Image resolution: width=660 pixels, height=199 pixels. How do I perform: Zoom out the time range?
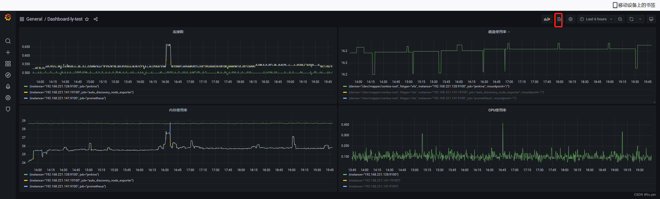620,19
